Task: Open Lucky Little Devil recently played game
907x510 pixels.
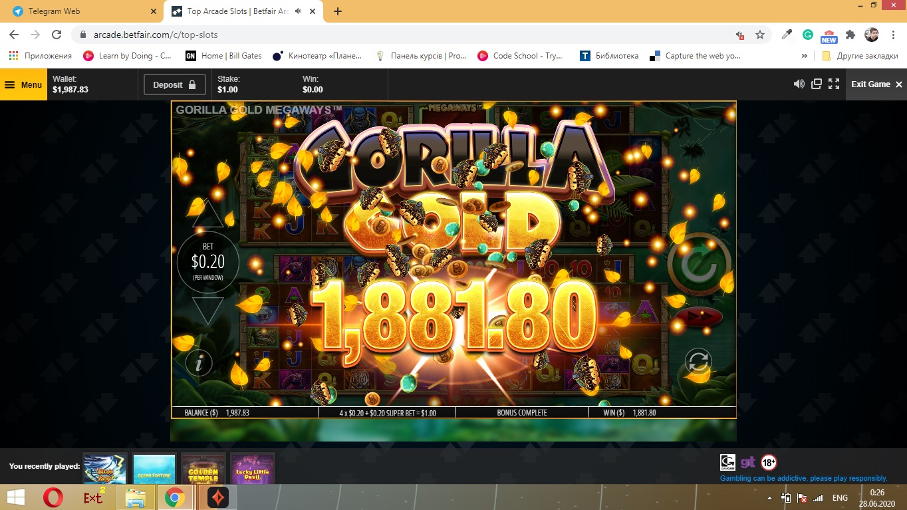Action: [x=252, y=469]
